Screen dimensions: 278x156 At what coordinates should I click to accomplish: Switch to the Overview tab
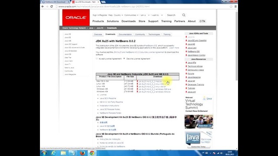click(98, 35)
